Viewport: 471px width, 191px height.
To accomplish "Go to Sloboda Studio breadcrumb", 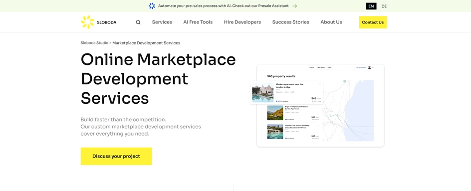I will [x=94, y=43].
